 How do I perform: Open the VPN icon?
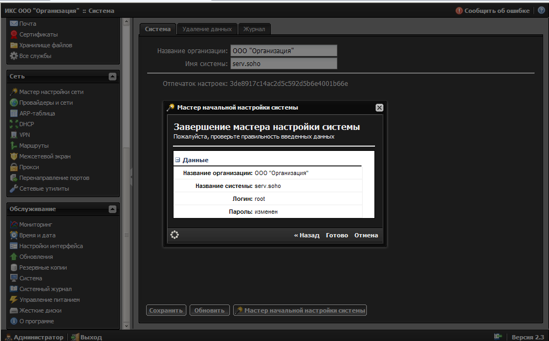pos(13,135)
